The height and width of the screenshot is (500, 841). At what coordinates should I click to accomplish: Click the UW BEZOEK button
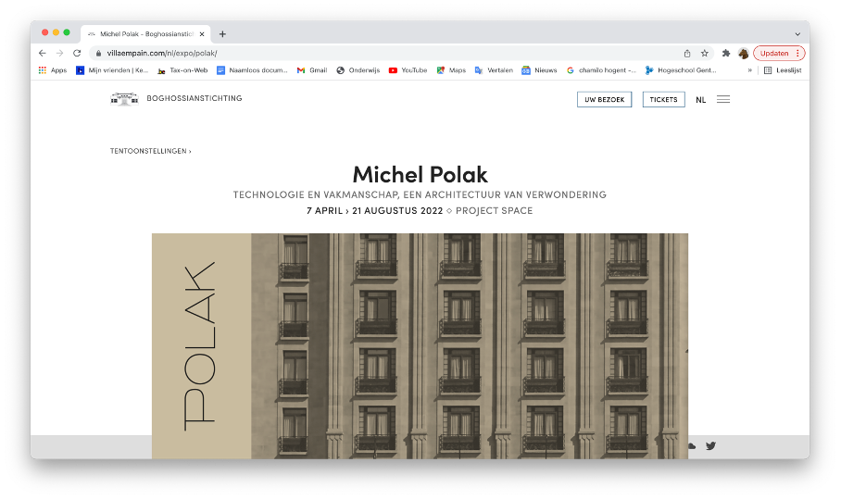[x=604, y=99]
